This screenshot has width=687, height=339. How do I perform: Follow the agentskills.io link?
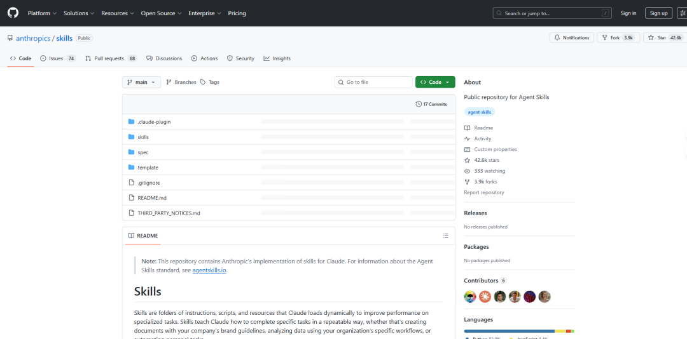(x=209, y=270)
